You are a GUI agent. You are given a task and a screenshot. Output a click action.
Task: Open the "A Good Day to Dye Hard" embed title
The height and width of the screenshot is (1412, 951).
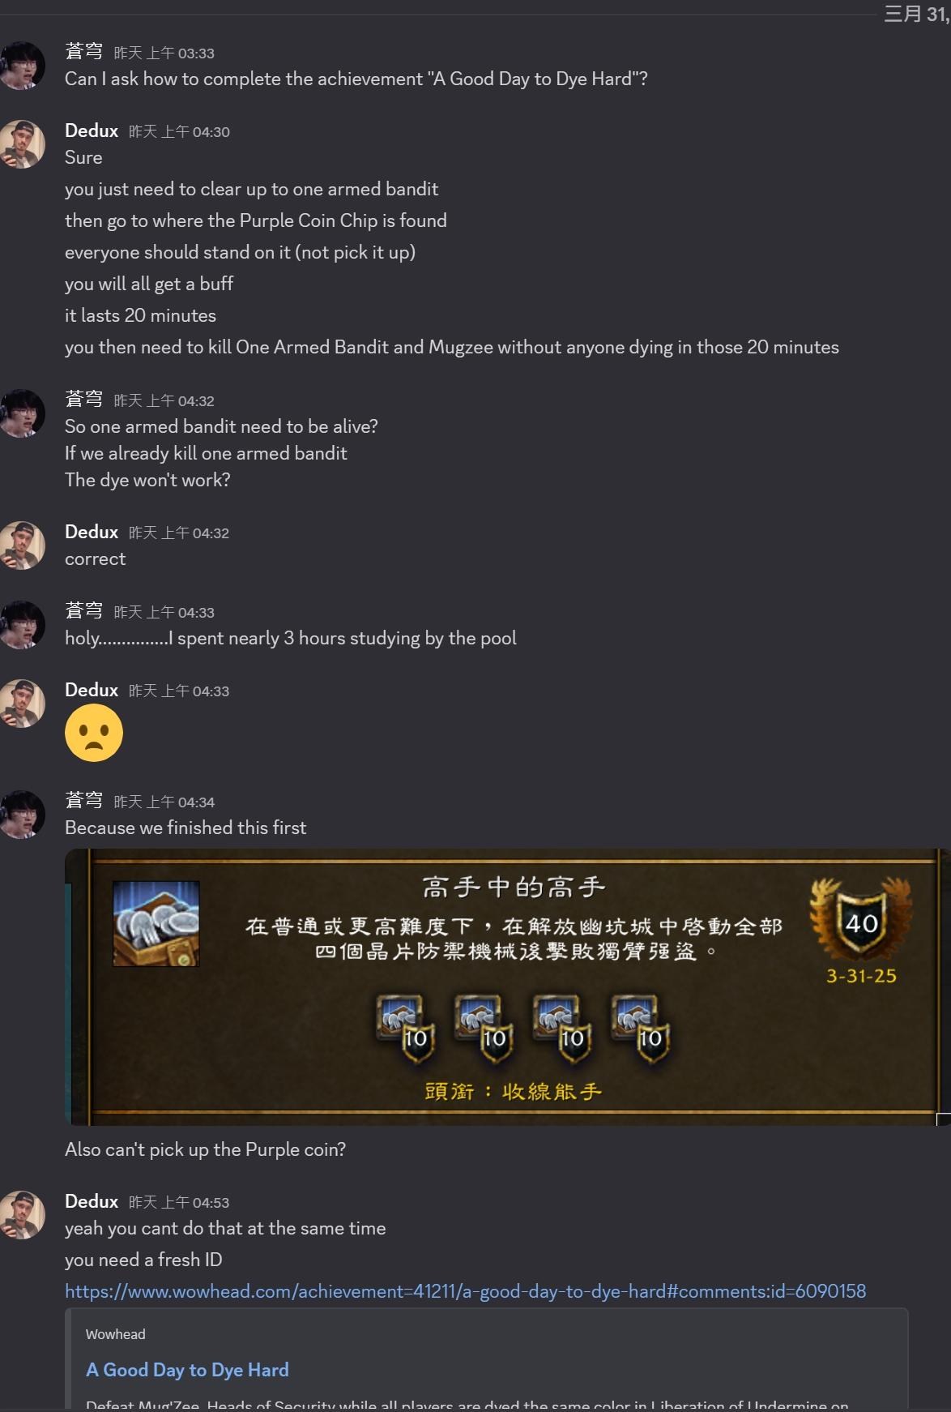point(187,1369)
